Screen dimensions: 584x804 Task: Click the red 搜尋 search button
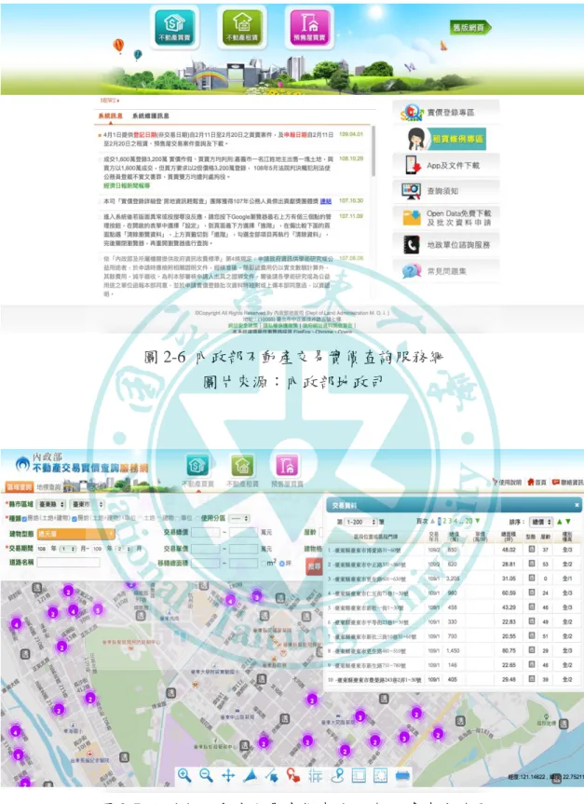(x=314, y=566)
